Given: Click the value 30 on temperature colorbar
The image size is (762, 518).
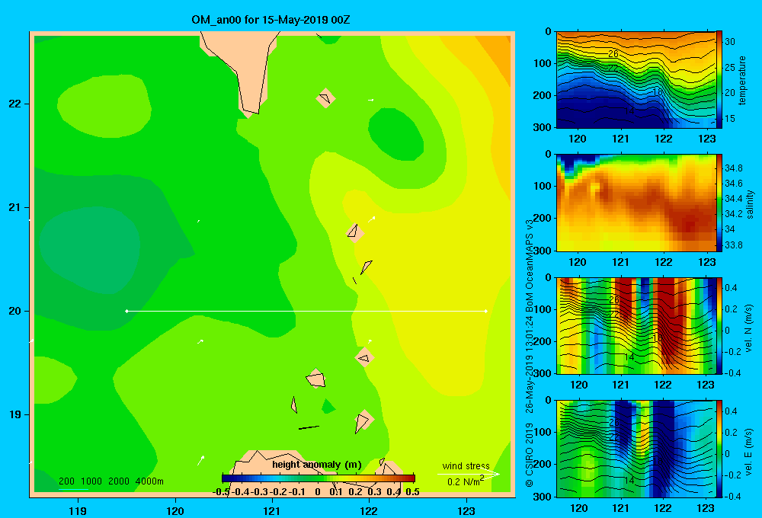Looking at the screenshot, I should click(730, 42).
